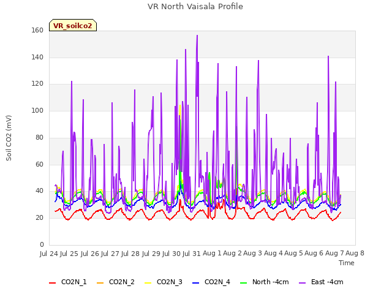The width and height of the screenshot is (392, 294).
Task: Click the blue CO2N_4 legend swatch
Action: point(195,283)
